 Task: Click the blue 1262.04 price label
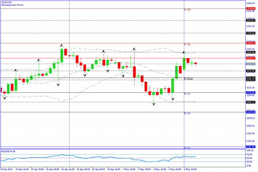[x=251, y=112]
